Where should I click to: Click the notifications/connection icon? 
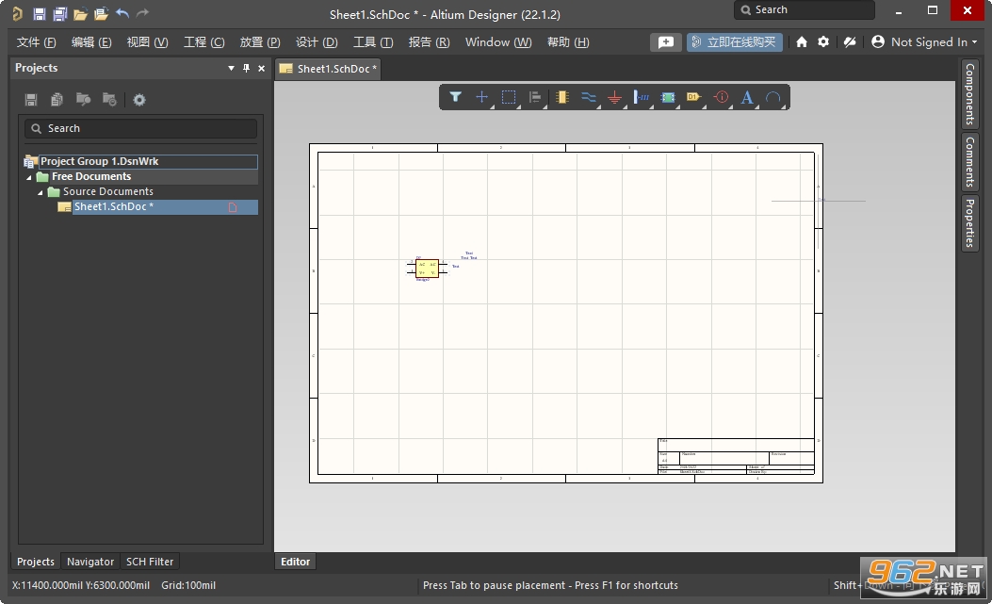tap(850, 41)
